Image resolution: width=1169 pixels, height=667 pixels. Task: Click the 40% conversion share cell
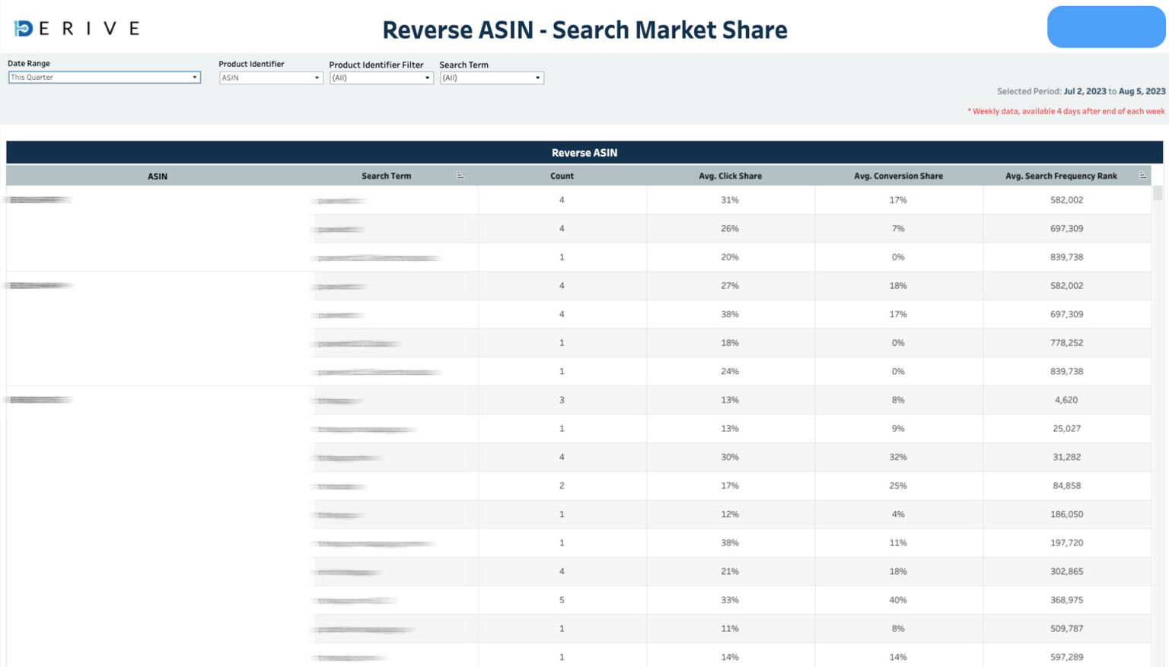click(x=898, y=600)
